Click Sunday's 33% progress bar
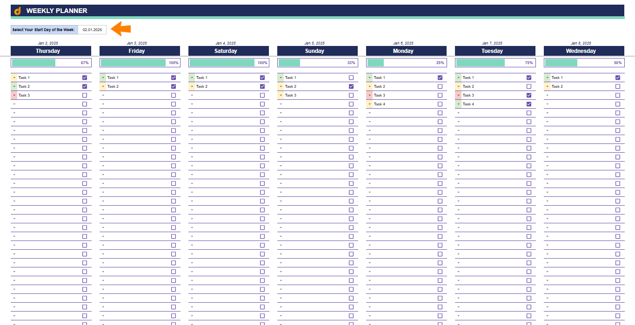The image size is (635, 325). click(x=318, y=63)
